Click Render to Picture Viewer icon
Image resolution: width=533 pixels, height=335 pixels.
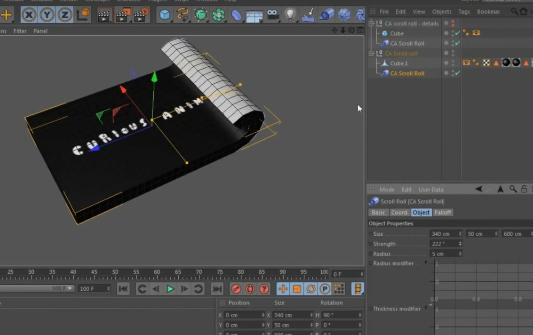tap(123, 15)
